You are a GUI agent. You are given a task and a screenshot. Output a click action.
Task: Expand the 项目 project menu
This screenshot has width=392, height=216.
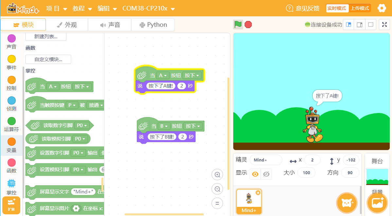pyautogui.click(x=57, y=8)
